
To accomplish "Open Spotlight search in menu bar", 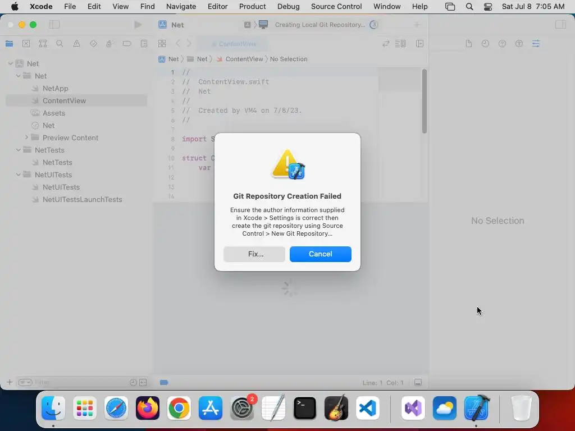I will pyautogui.click(x=469, y=6).
